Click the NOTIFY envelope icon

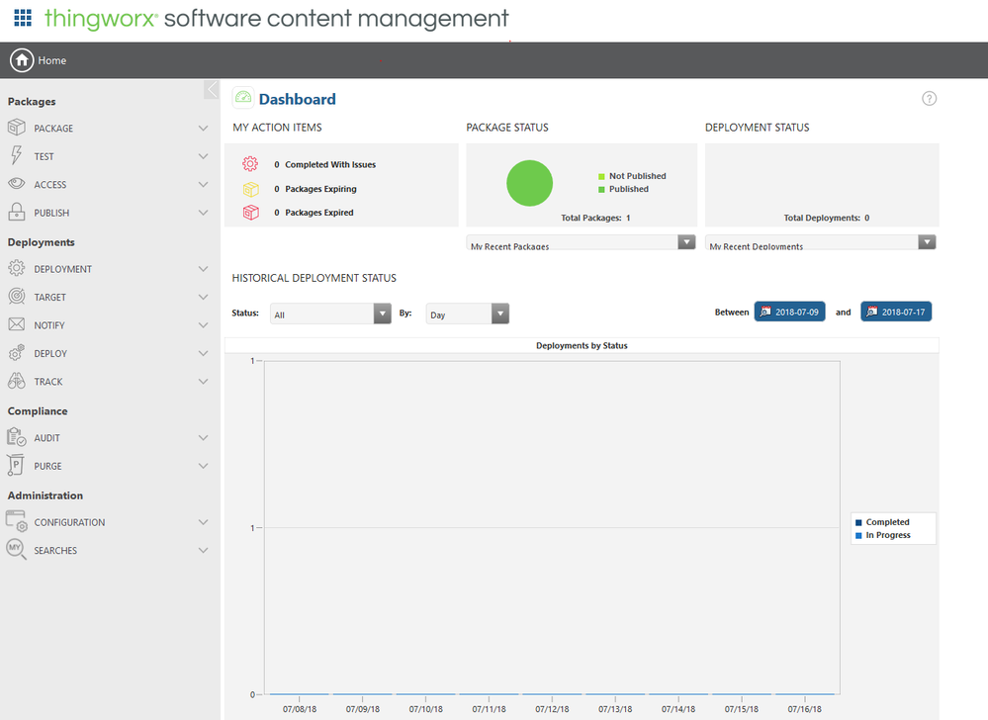point(16,325)
